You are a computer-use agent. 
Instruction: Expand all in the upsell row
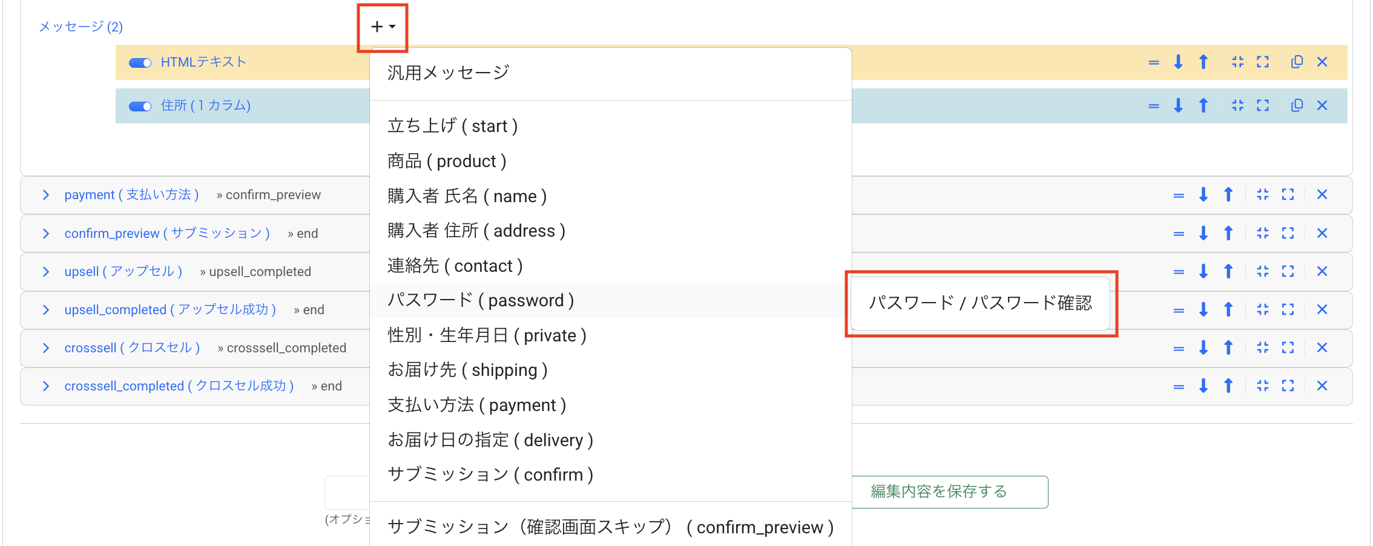coord(1288,271)
